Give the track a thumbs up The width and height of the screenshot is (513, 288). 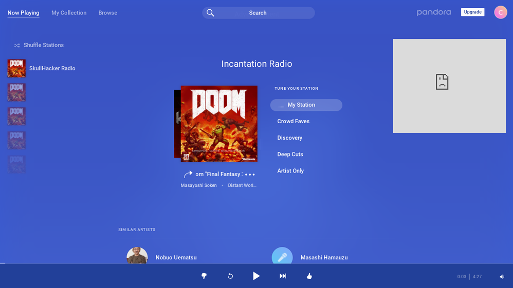309,276
